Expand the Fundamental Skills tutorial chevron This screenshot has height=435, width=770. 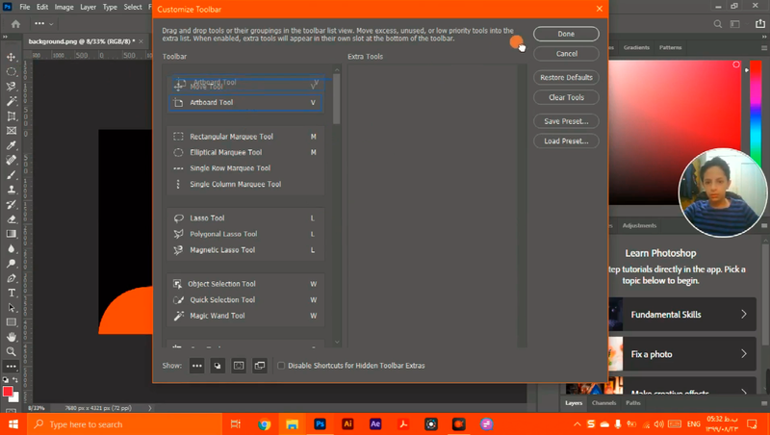[x=744, y=315]
